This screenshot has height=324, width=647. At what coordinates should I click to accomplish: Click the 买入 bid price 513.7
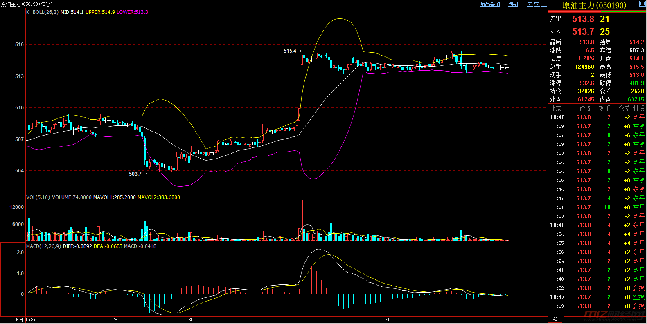click(x=583, y=31)
